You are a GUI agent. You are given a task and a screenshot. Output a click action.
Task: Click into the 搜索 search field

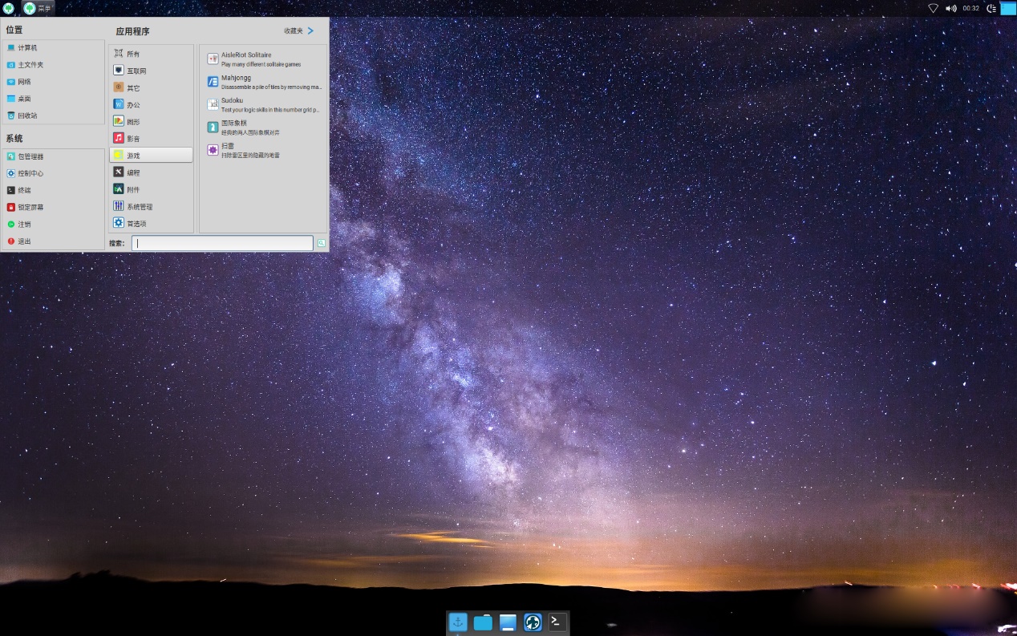pos(223,243)
